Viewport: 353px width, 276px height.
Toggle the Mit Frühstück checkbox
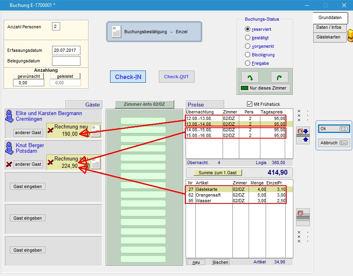point(249,104)
